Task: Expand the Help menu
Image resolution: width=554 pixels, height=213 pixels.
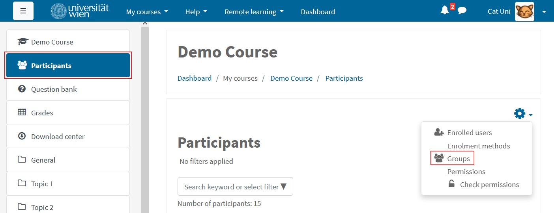Action: point(196,12)
